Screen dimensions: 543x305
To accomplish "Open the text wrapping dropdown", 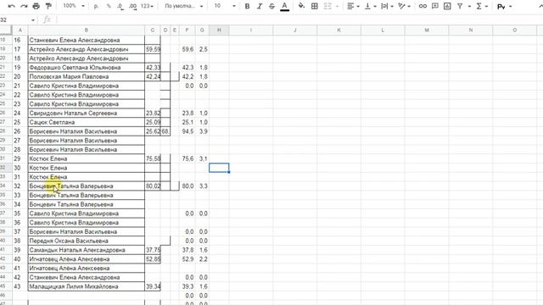I will [387, 6].
